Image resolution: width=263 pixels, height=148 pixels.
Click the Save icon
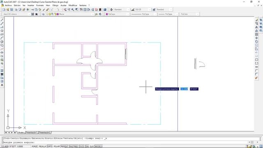[12, 9]
